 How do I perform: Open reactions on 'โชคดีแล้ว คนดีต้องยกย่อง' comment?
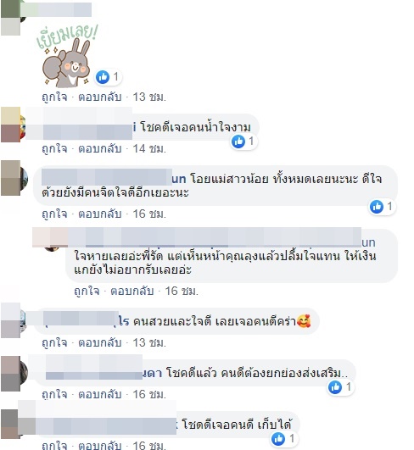(341, 386)
